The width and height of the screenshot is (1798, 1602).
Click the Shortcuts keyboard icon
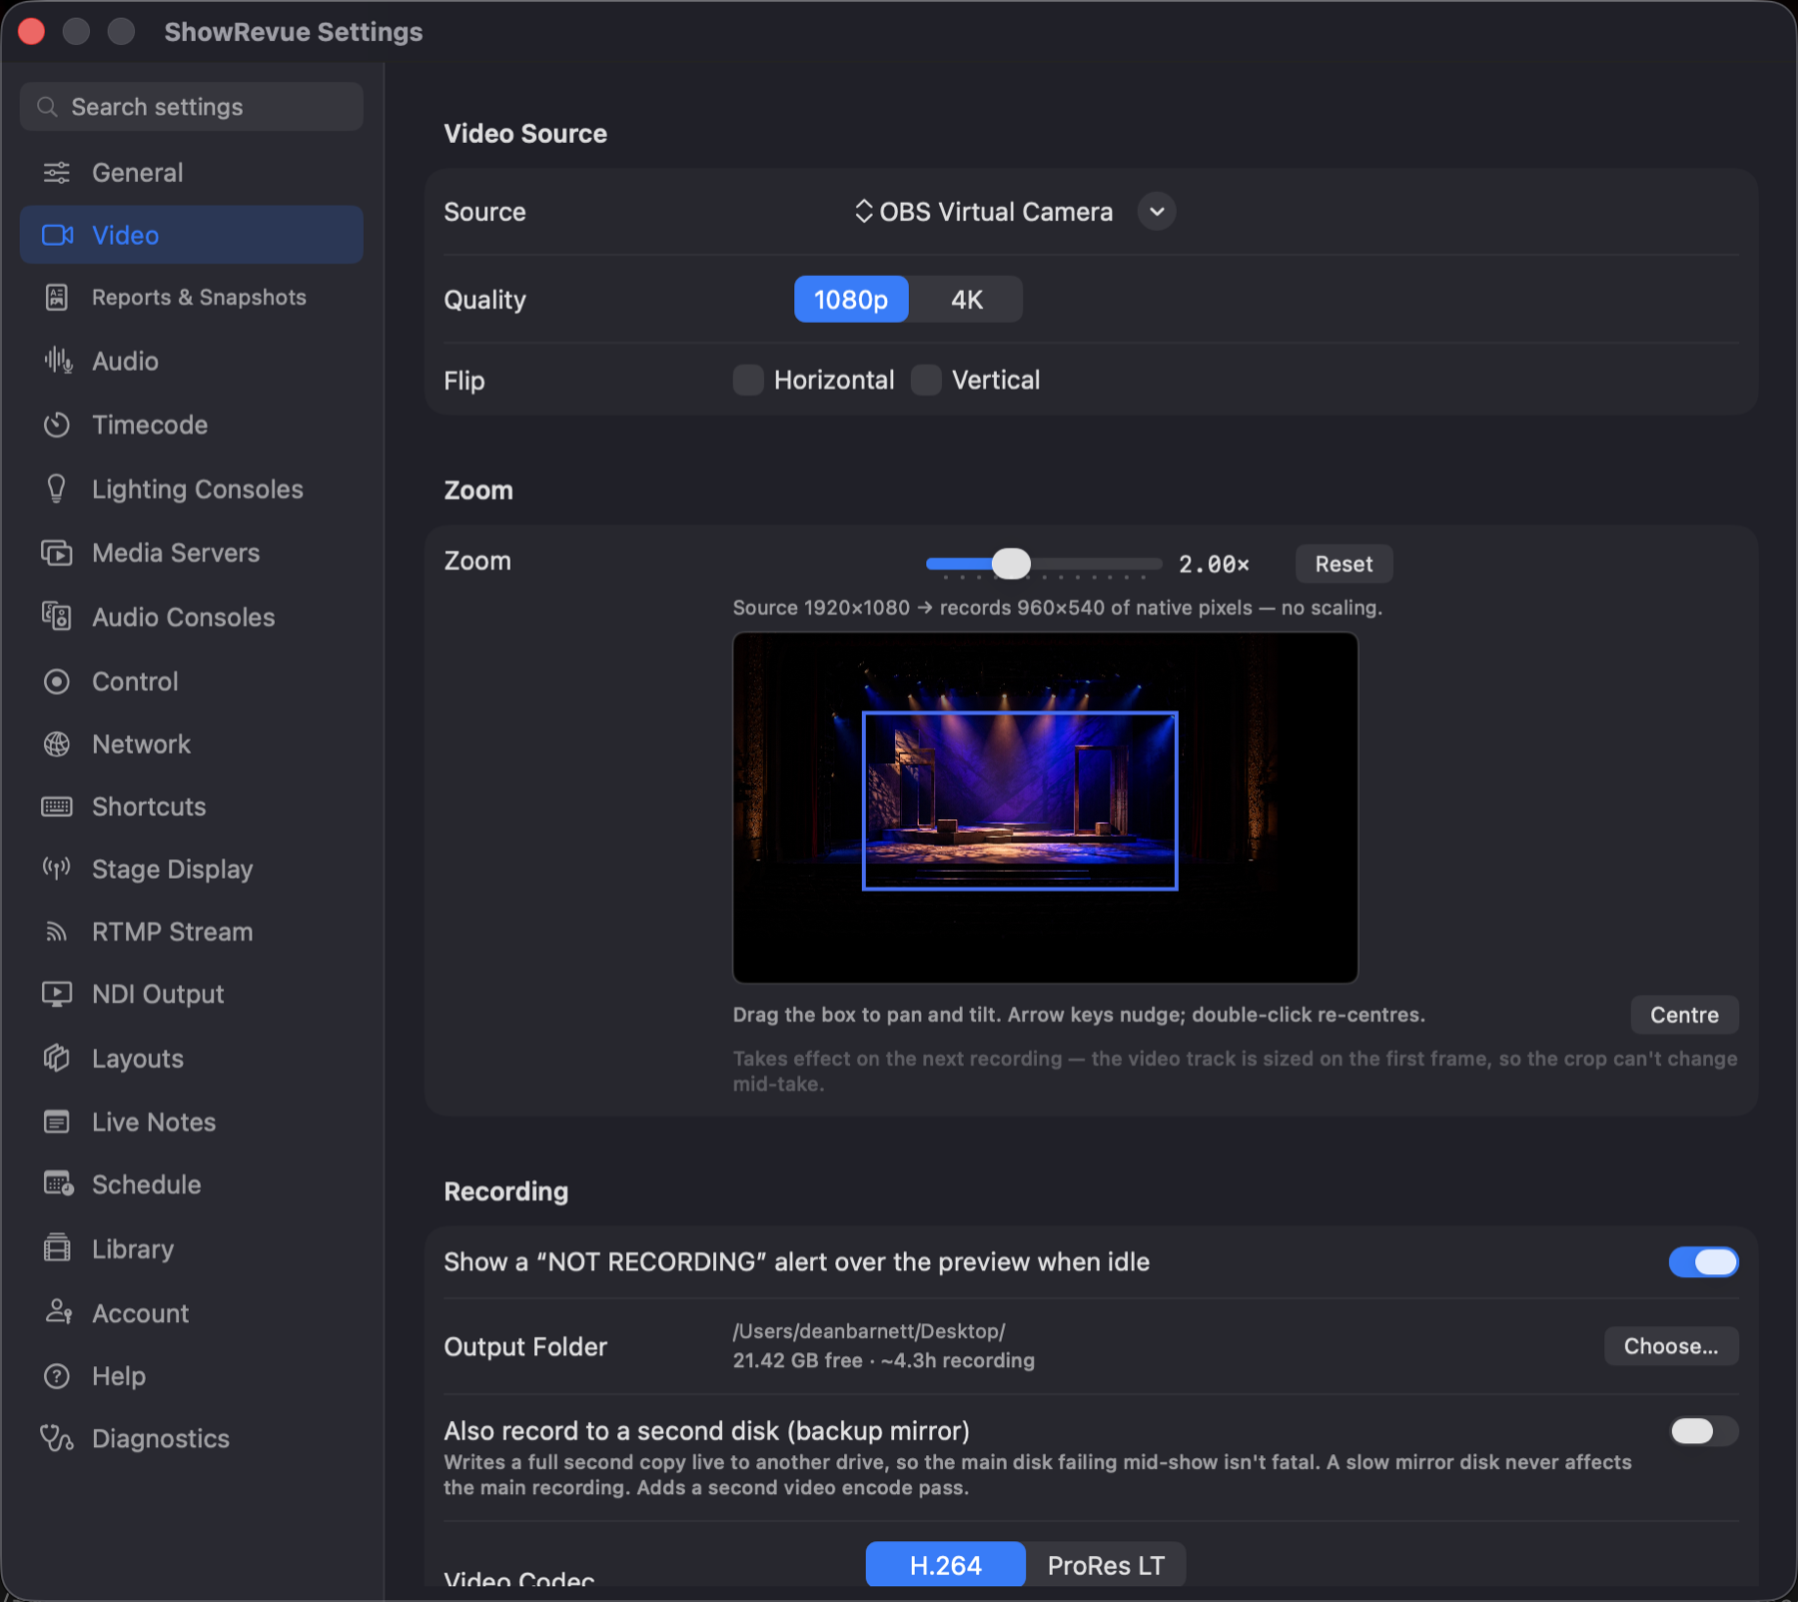click(x=57, y=806)
